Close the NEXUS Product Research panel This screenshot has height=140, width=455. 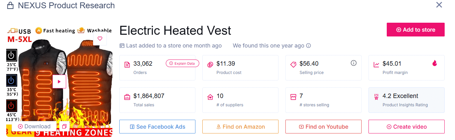pyautogui.click(x=439, y=5)
